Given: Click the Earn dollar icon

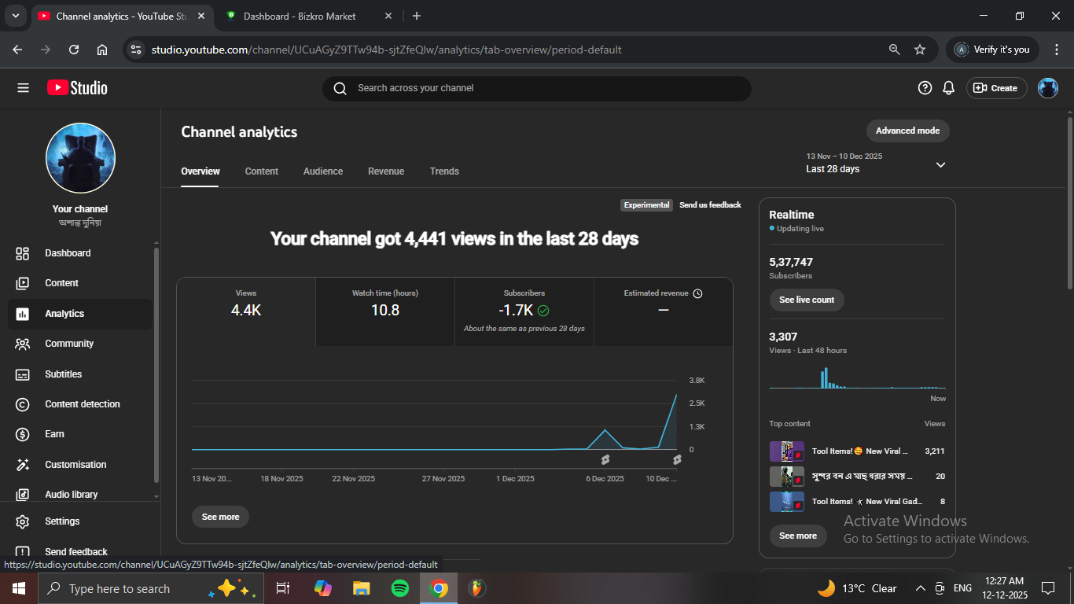Looking at the screenshot, I should 23,434.
